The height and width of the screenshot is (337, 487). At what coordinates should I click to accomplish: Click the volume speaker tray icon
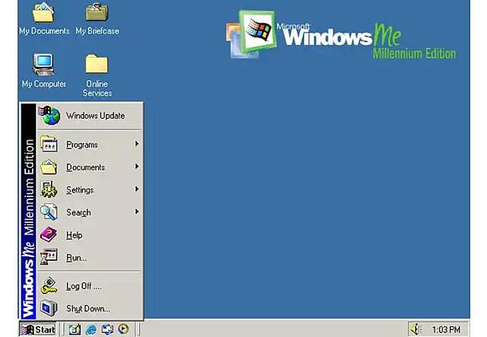point(415,329)
